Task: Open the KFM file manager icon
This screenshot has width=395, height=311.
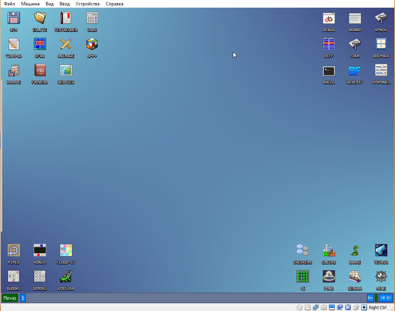Action: pyautogui.click(x=13, y=18)
